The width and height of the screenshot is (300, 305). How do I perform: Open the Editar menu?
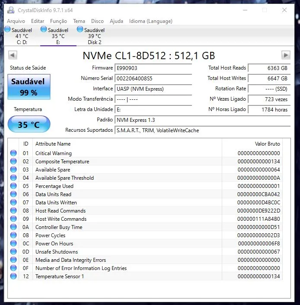click(38, 21)
